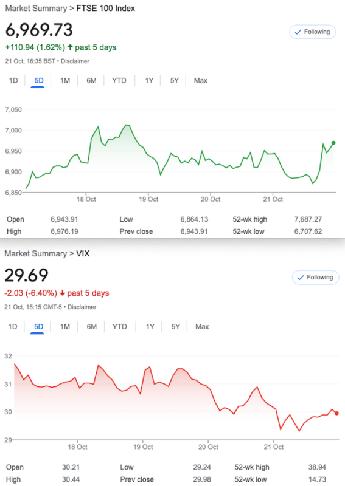Viewport: 345px width, 486px height.
Task: Click VIX 52-wk high value 38.94
Action: click(318, 467)
